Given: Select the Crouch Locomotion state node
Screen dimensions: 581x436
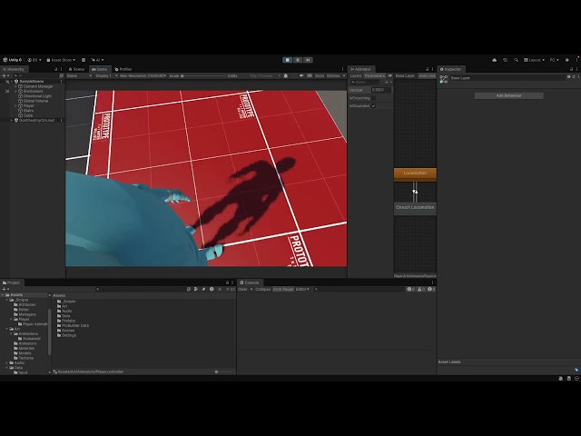Looking at the screenshot, I should 415,208.
